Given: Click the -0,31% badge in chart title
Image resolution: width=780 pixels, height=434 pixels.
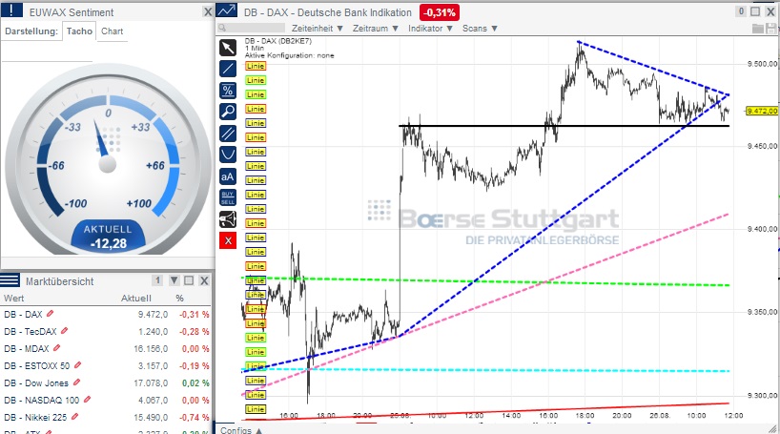Looking at the screenshot, I should (440, 12).
